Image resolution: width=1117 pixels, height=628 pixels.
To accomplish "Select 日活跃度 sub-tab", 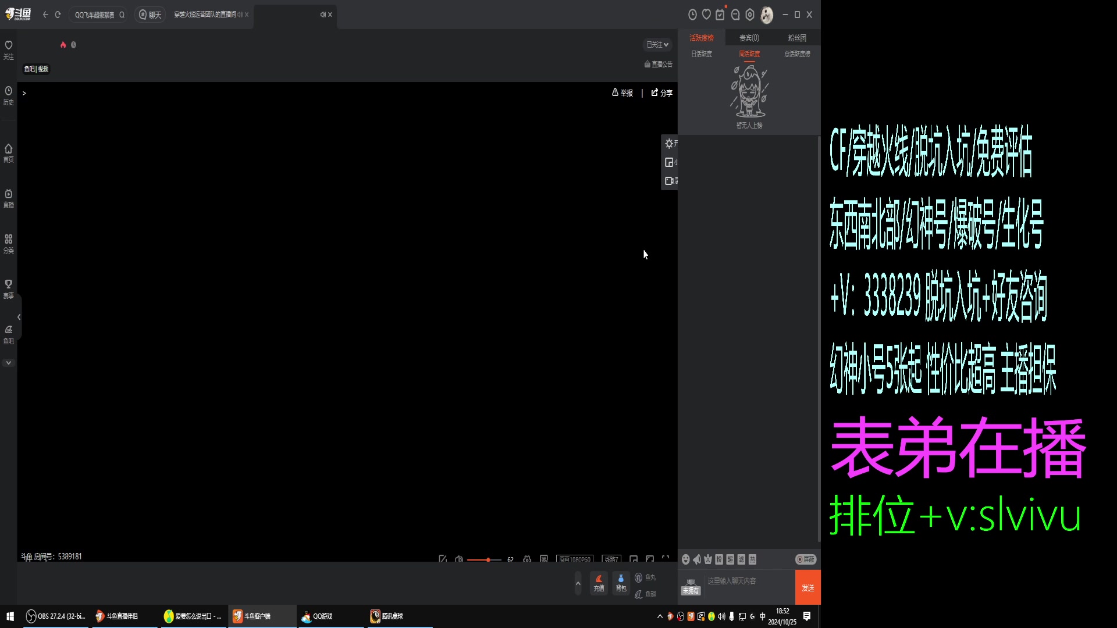I will tap(702, 53).
